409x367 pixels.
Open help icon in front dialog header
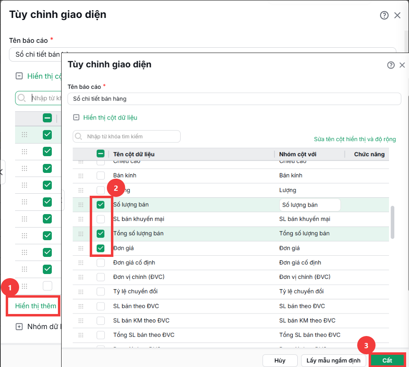pos(391,65)
